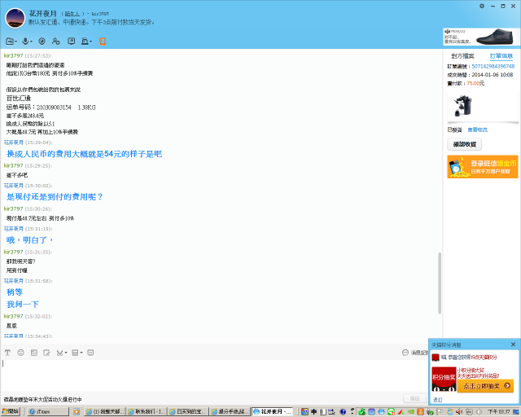Click the send image icon
The image size is (521, 417).
coord(34,353)
